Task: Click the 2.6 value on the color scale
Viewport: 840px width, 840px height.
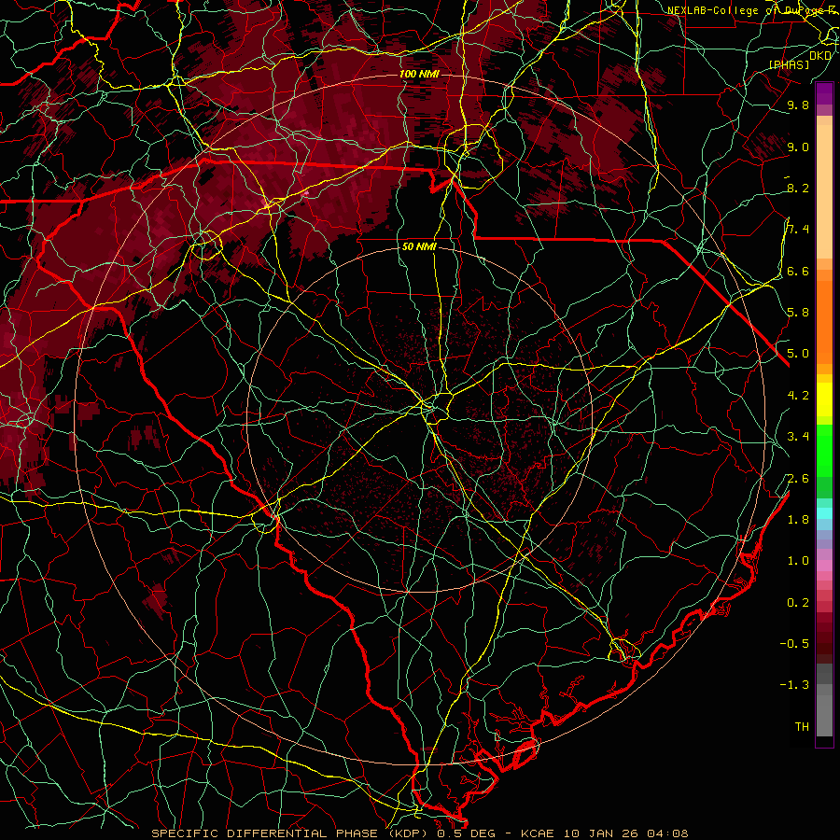Action: (x=798, y=479)
